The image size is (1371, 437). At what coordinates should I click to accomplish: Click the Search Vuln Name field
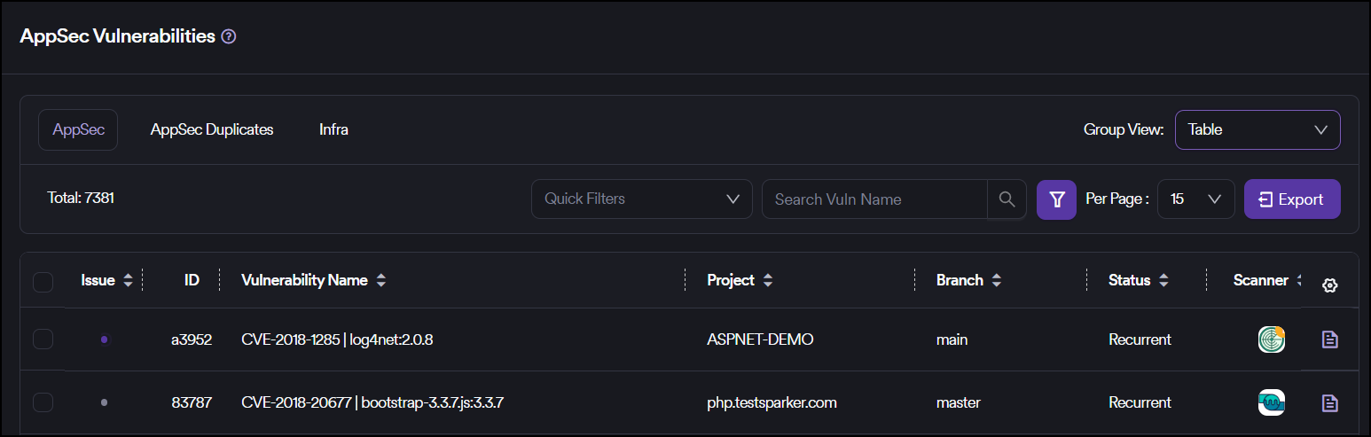click(x=874, y=199)
